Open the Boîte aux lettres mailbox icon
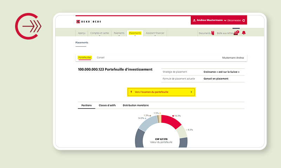This screenshot has height=168, width=281. coord(236,33)
